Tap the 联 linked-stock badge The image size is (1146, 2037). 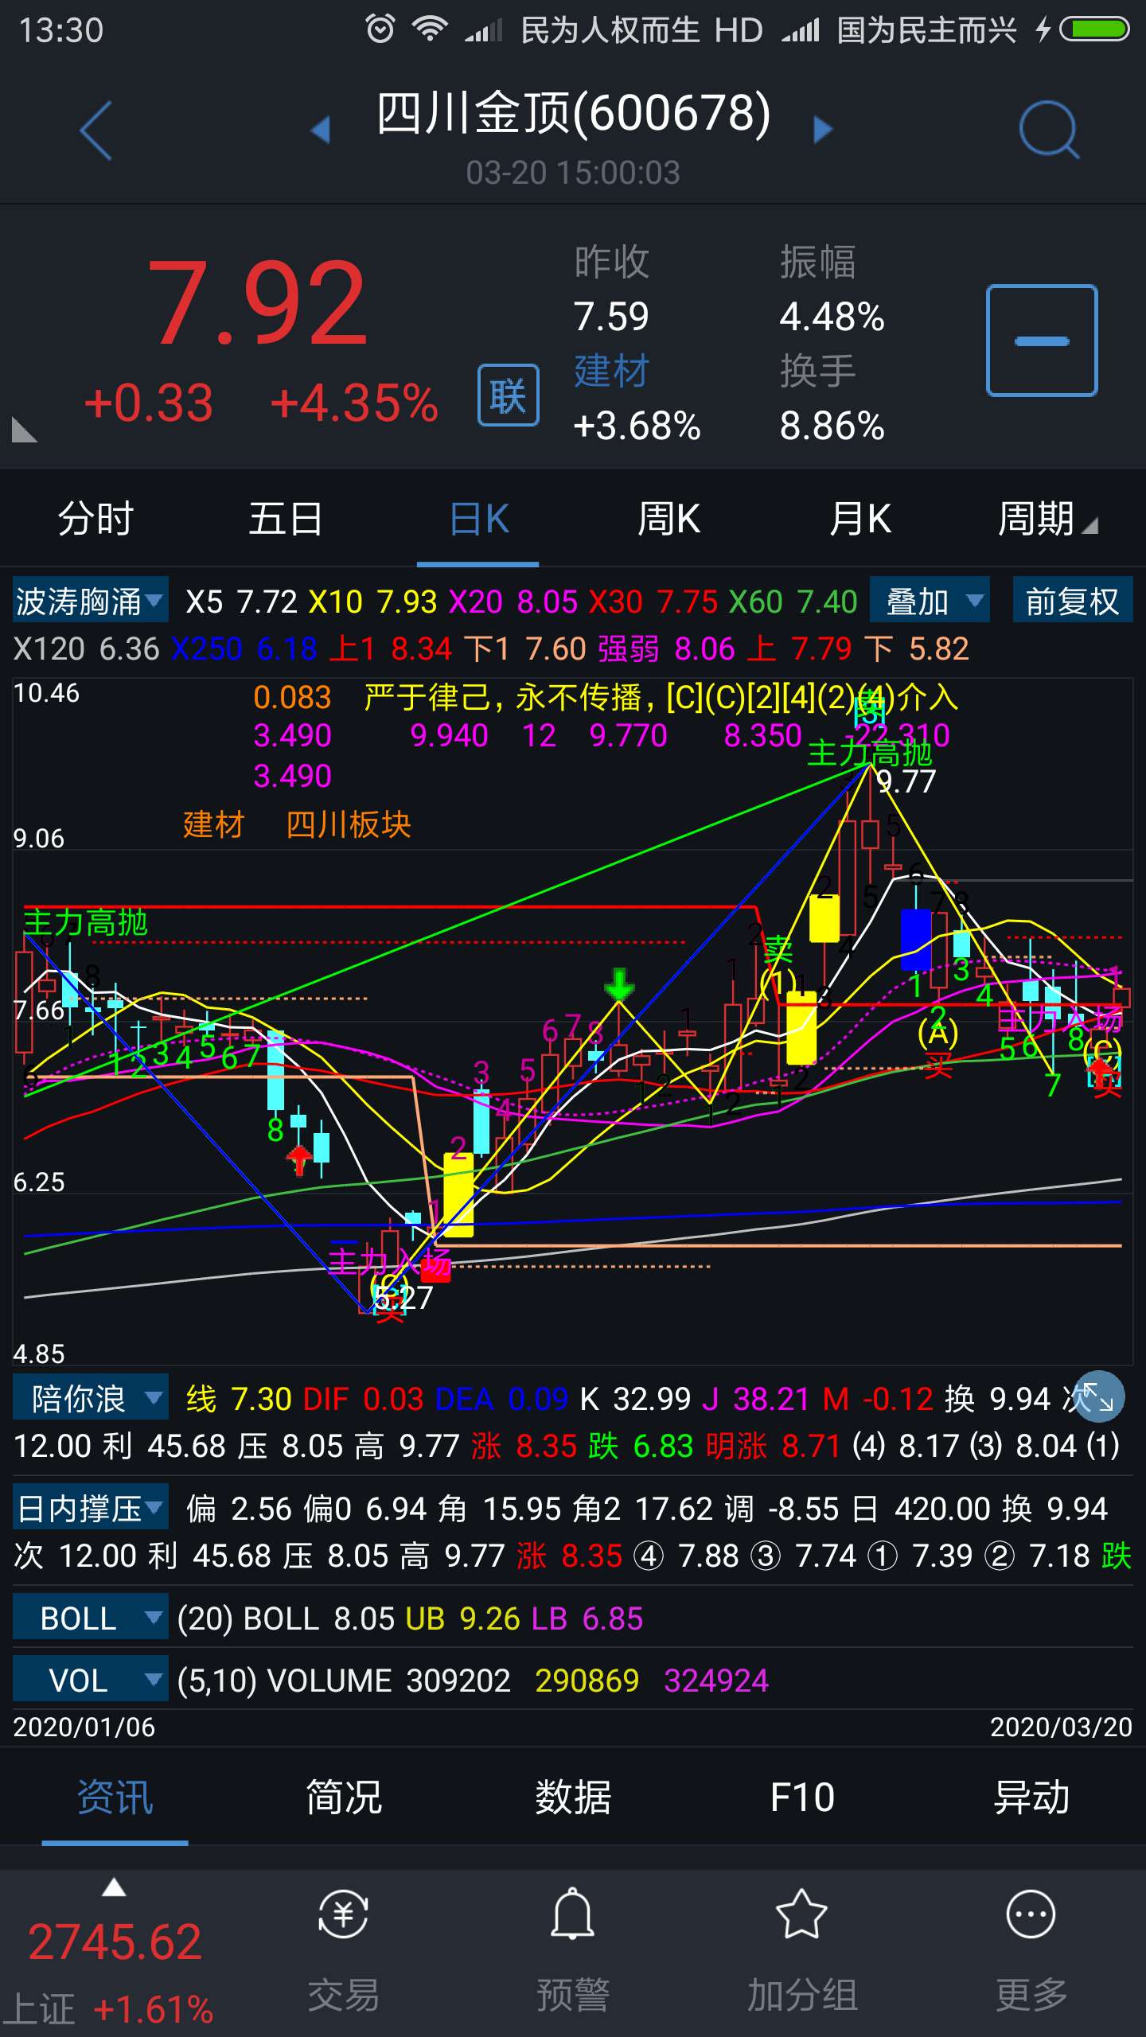point(509,395)
